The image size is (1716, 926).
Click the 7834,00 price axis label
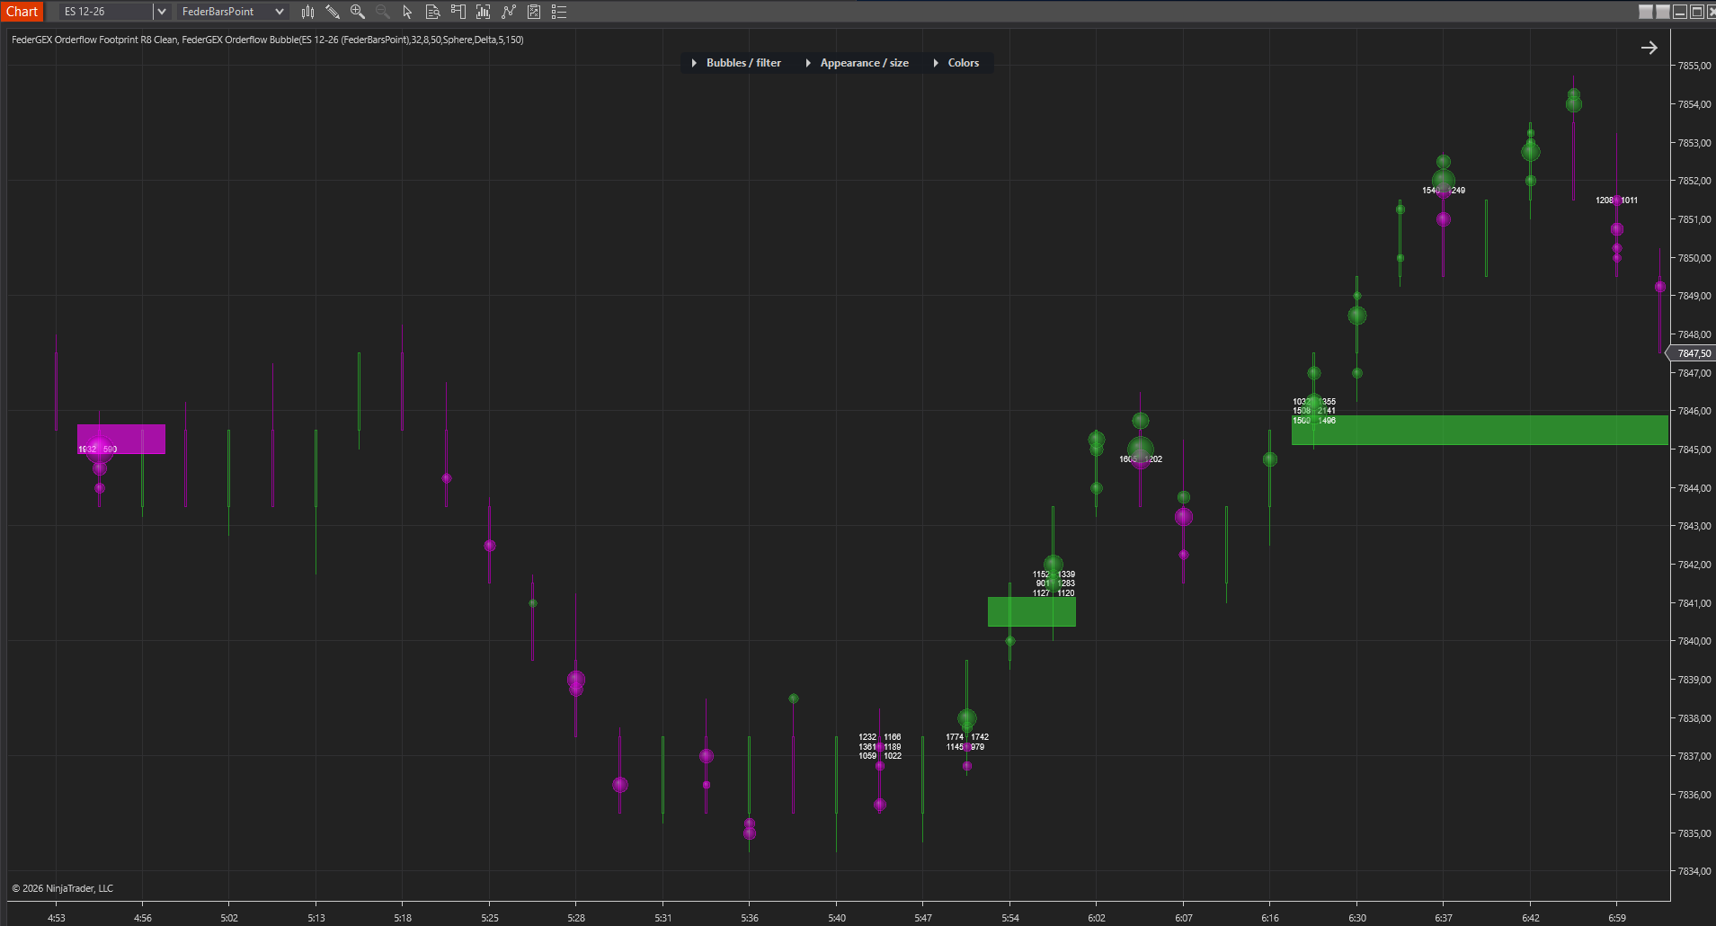pyautogui.click(x=1694, y=871)
